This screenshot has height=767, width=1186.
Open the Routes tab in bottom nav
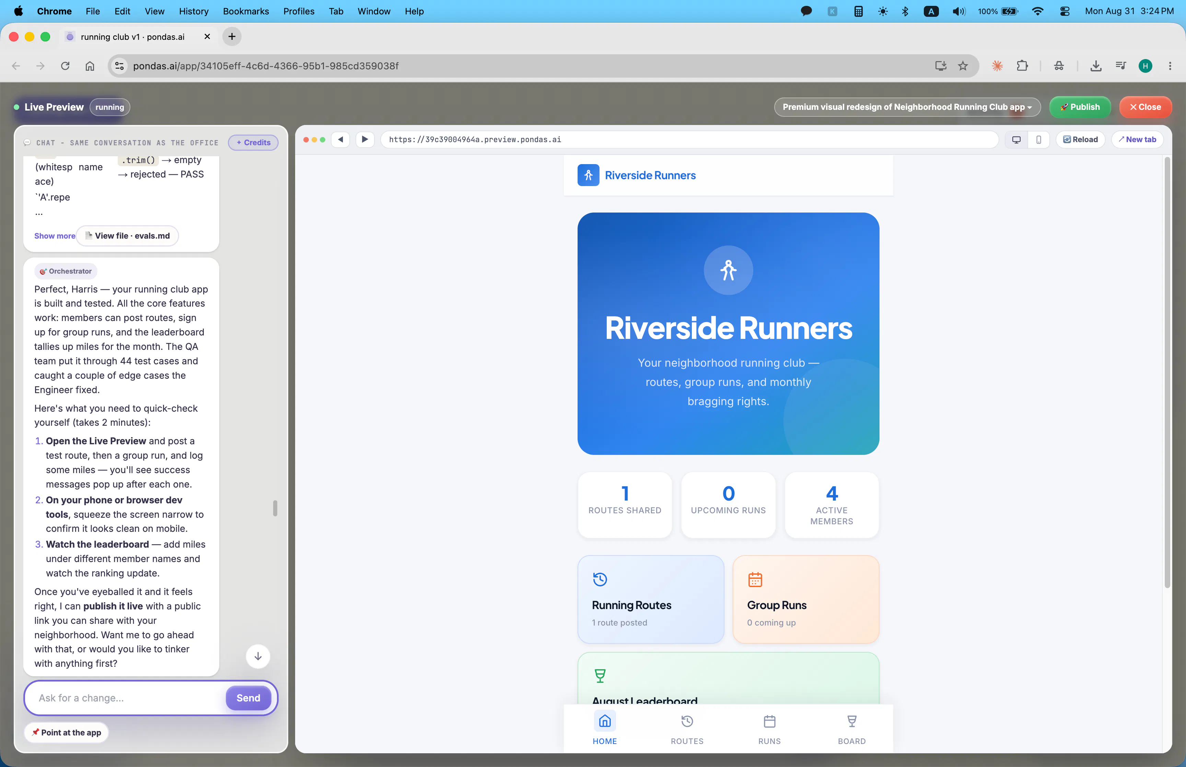(x=687, y=729)
